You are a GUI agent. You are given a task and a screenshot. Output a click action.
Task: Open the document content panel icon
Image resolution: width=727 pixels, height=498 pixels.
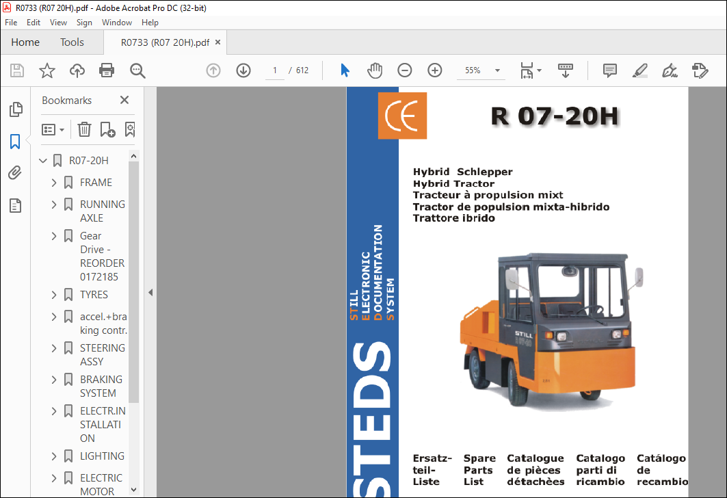click(15, 205)
